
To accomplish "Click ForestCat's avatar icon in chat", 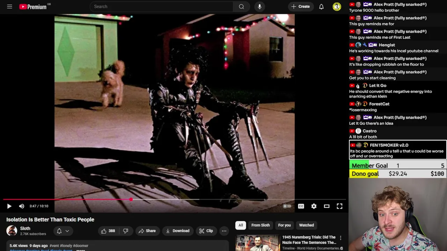I will tap(358, 104).
